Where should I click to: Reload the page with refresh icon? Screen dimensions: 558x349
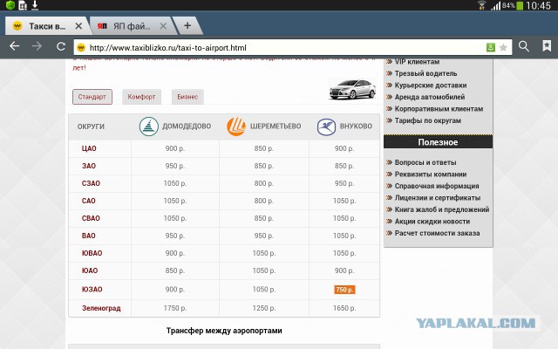(x=61, y=46)
